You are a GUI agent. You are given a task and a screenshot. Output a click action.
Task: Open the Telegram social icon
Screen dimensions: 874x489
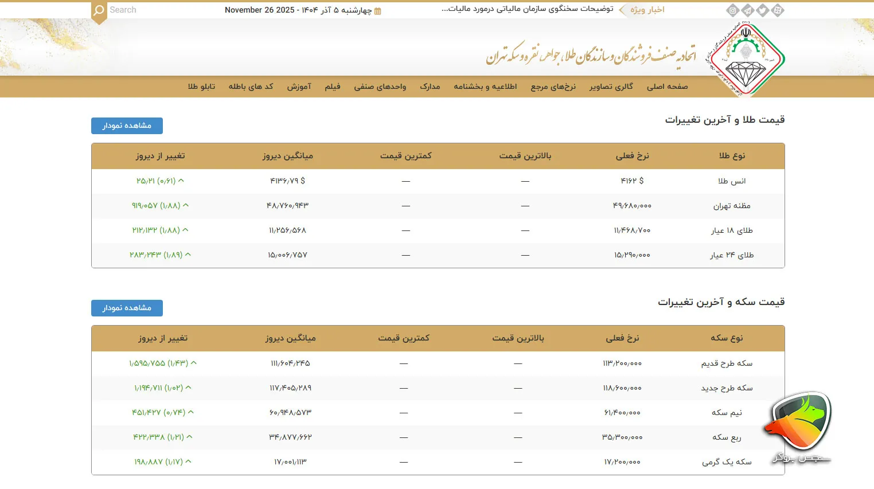click(x=747, y=10)
